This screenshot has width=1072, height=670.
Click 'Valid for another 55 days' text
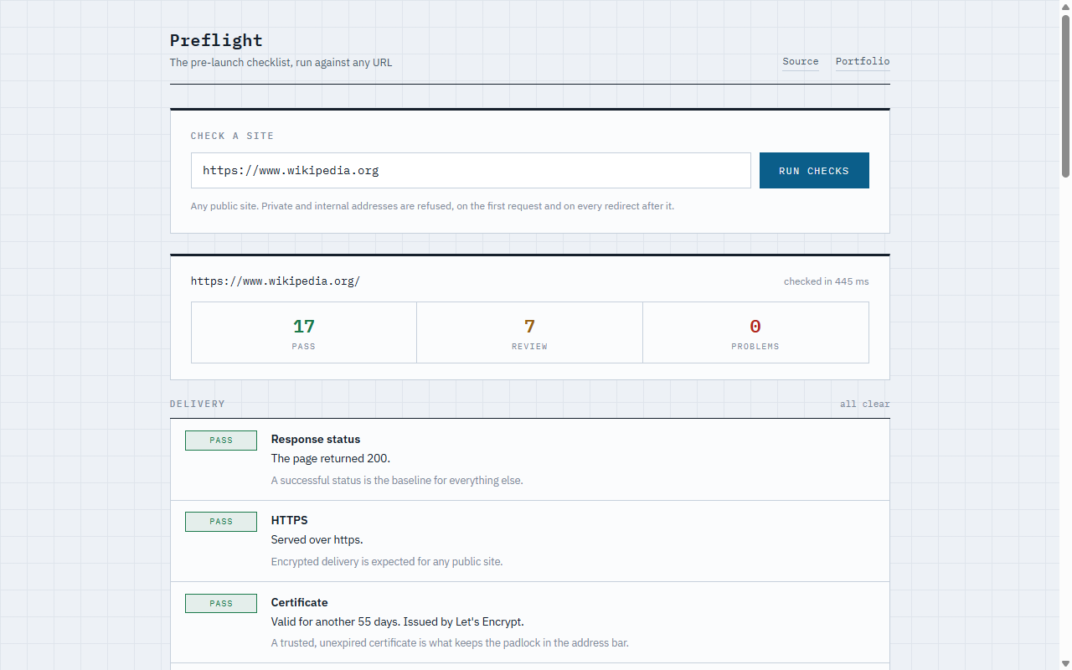336,621
